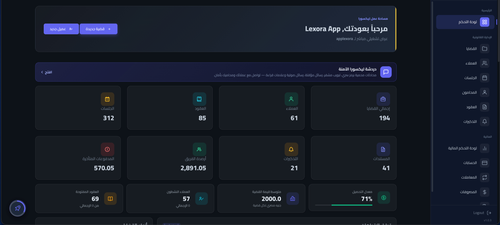Click the book icon on العقود stat card

click(x=199, y=99)
